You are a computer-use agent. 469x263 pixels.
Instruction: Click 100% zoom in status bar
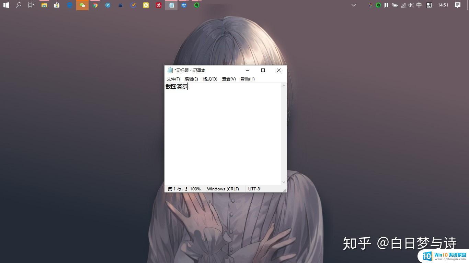click(x=195, y=189)
